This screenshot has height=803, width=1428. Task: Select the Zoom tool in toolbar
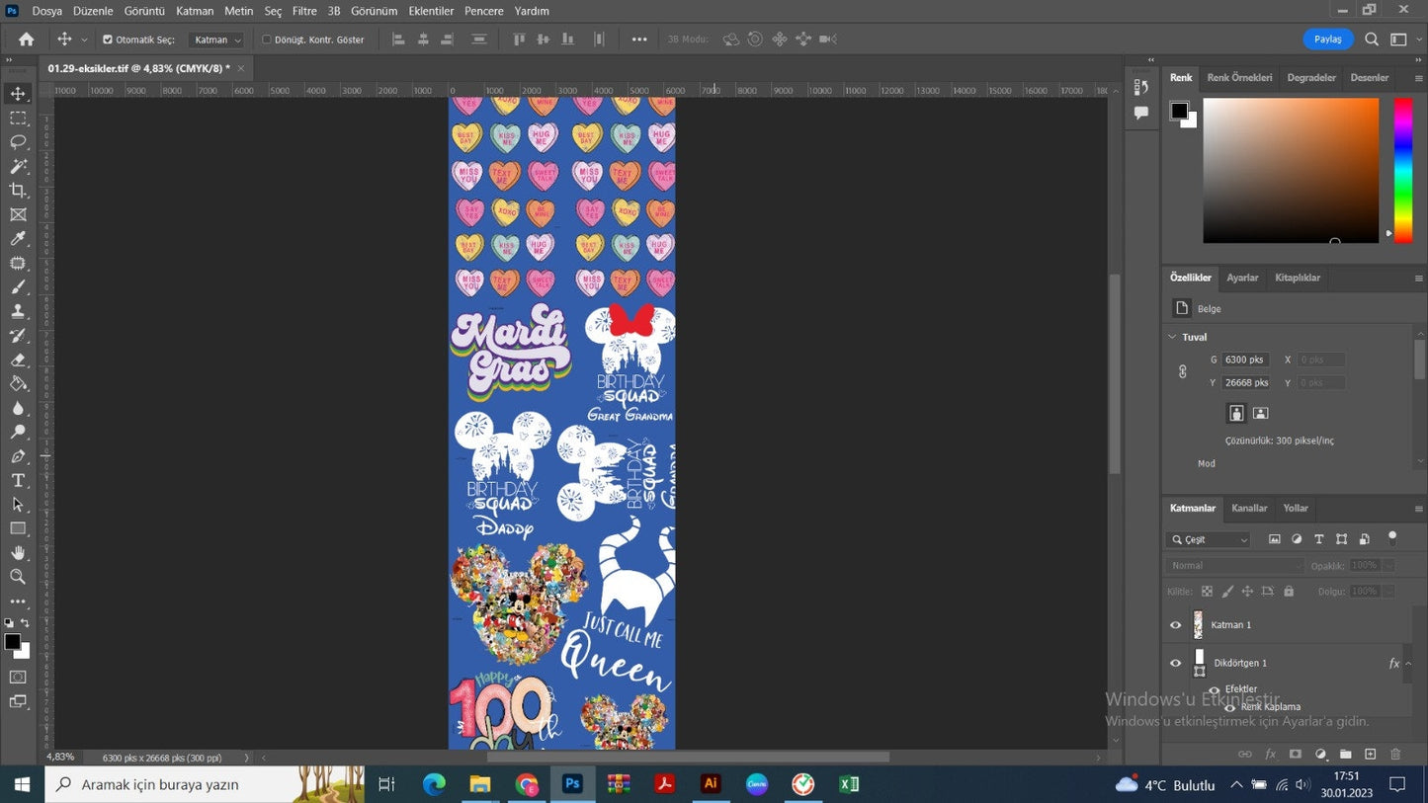tap(18, 577)
